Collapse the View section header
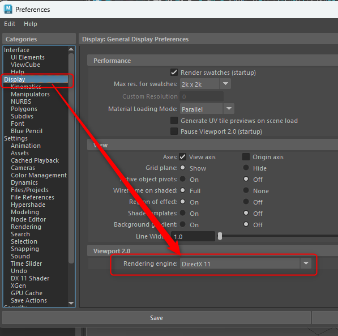338x336 pixels. click(212, 145)
